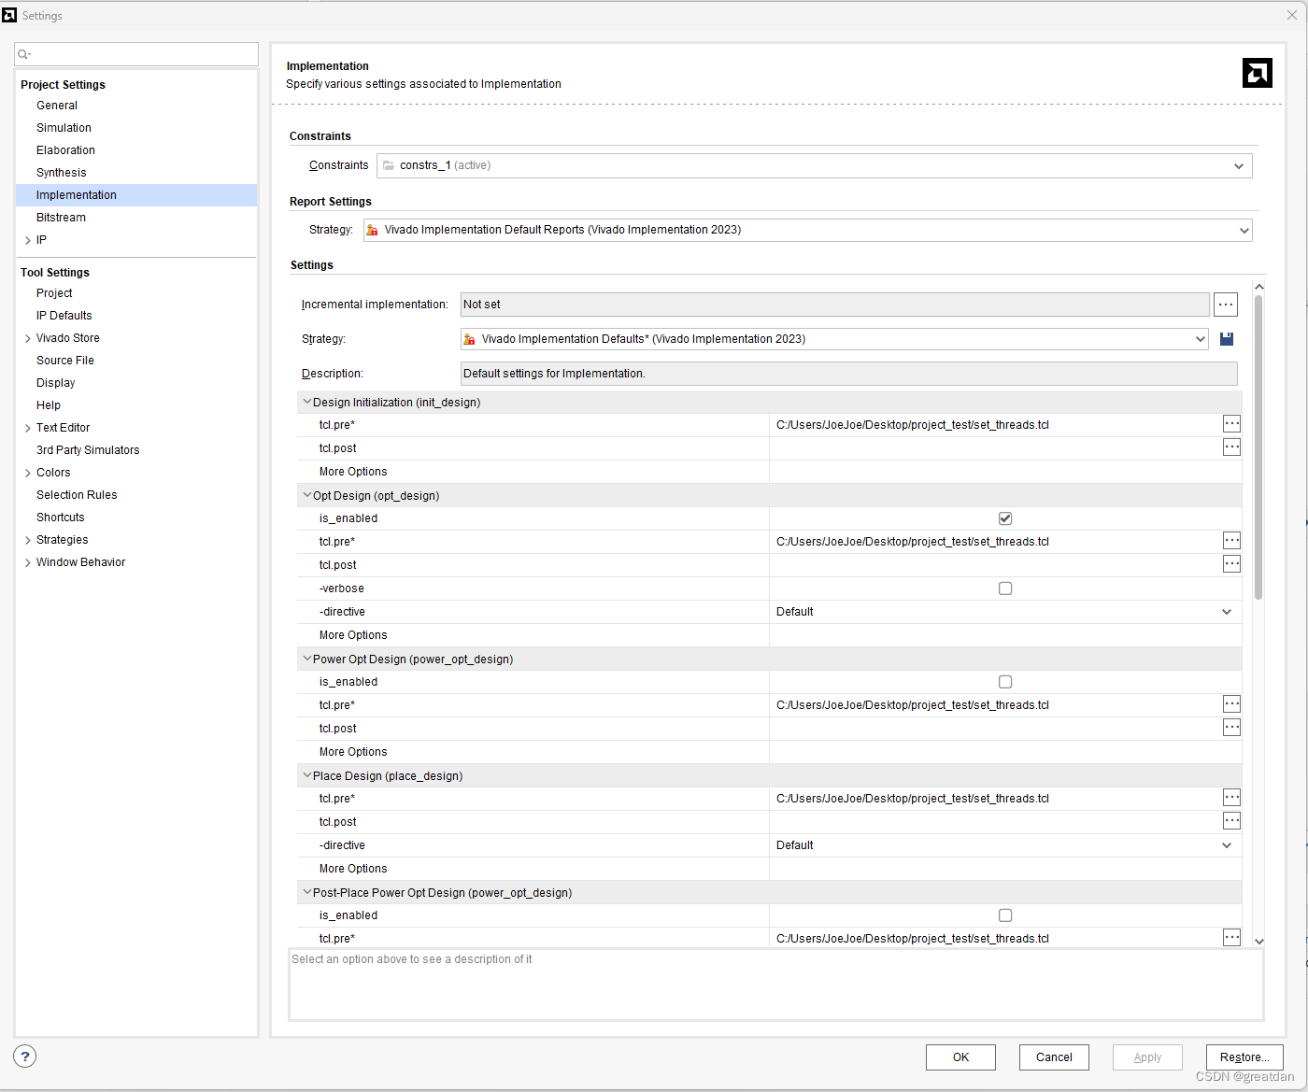
Task: Click scroll down arrow of settings table
Action: coord(1258,941)
